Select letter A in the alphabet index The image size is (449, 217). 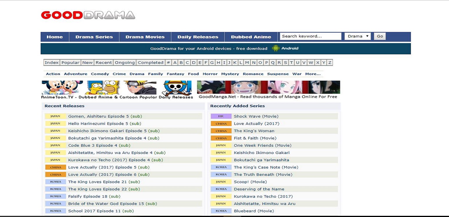click(175, 62)
